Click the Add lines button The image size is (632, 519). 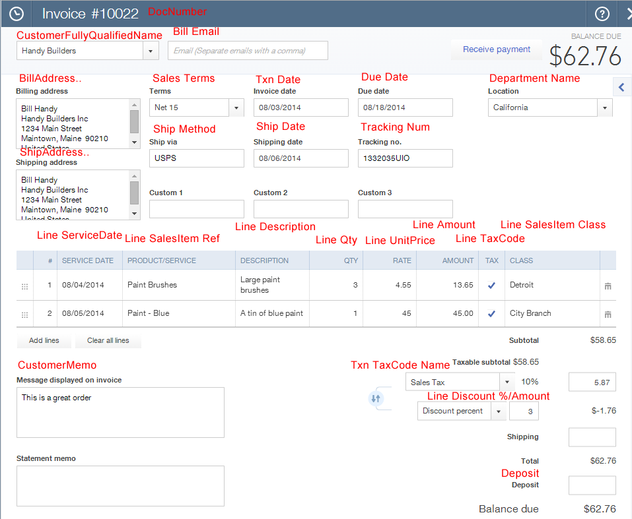44,340
